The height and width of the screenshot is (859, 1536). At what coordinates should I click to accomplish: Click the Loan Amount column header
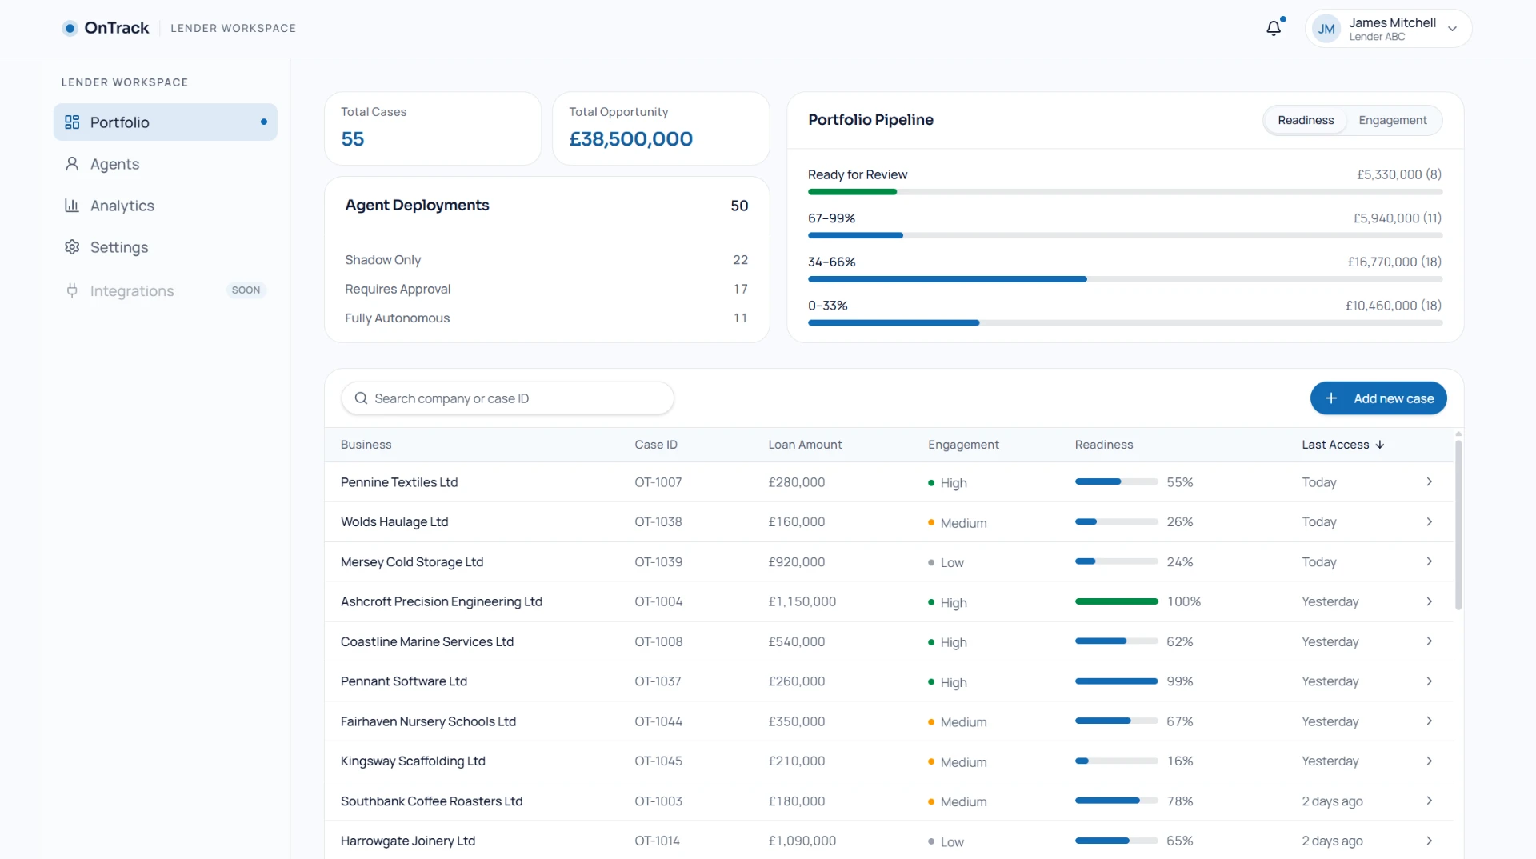(805, 444)
